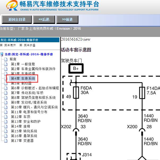160x160 pixels.
Task: Click the page icon beside 第13章
Action: pyautogui.click(x=6, y=121)
